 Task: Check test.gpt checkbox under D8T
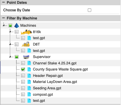click(x=23, y=50)
